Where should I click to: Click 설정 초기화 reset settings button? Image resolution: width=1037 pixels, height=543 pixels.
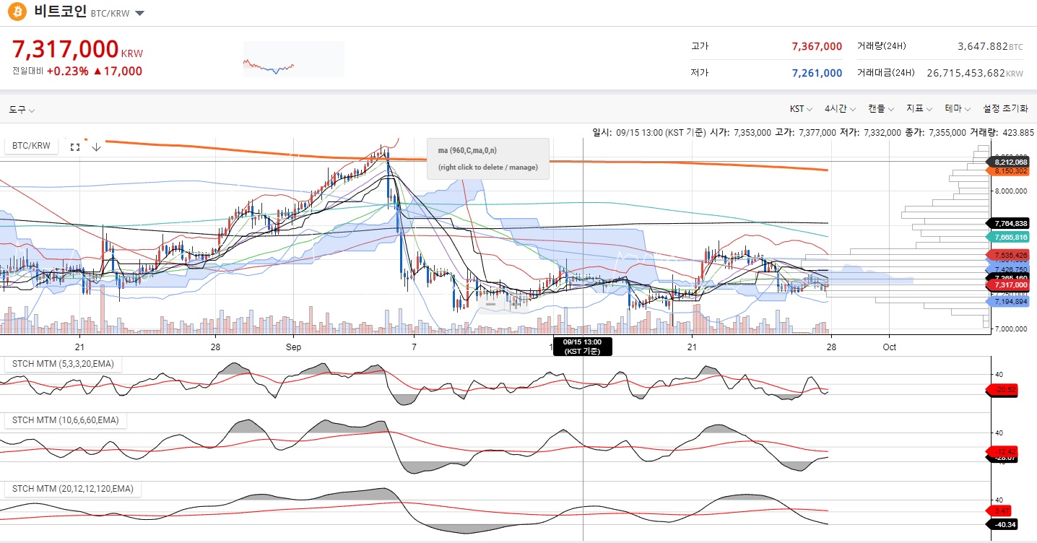(1005, 109)
